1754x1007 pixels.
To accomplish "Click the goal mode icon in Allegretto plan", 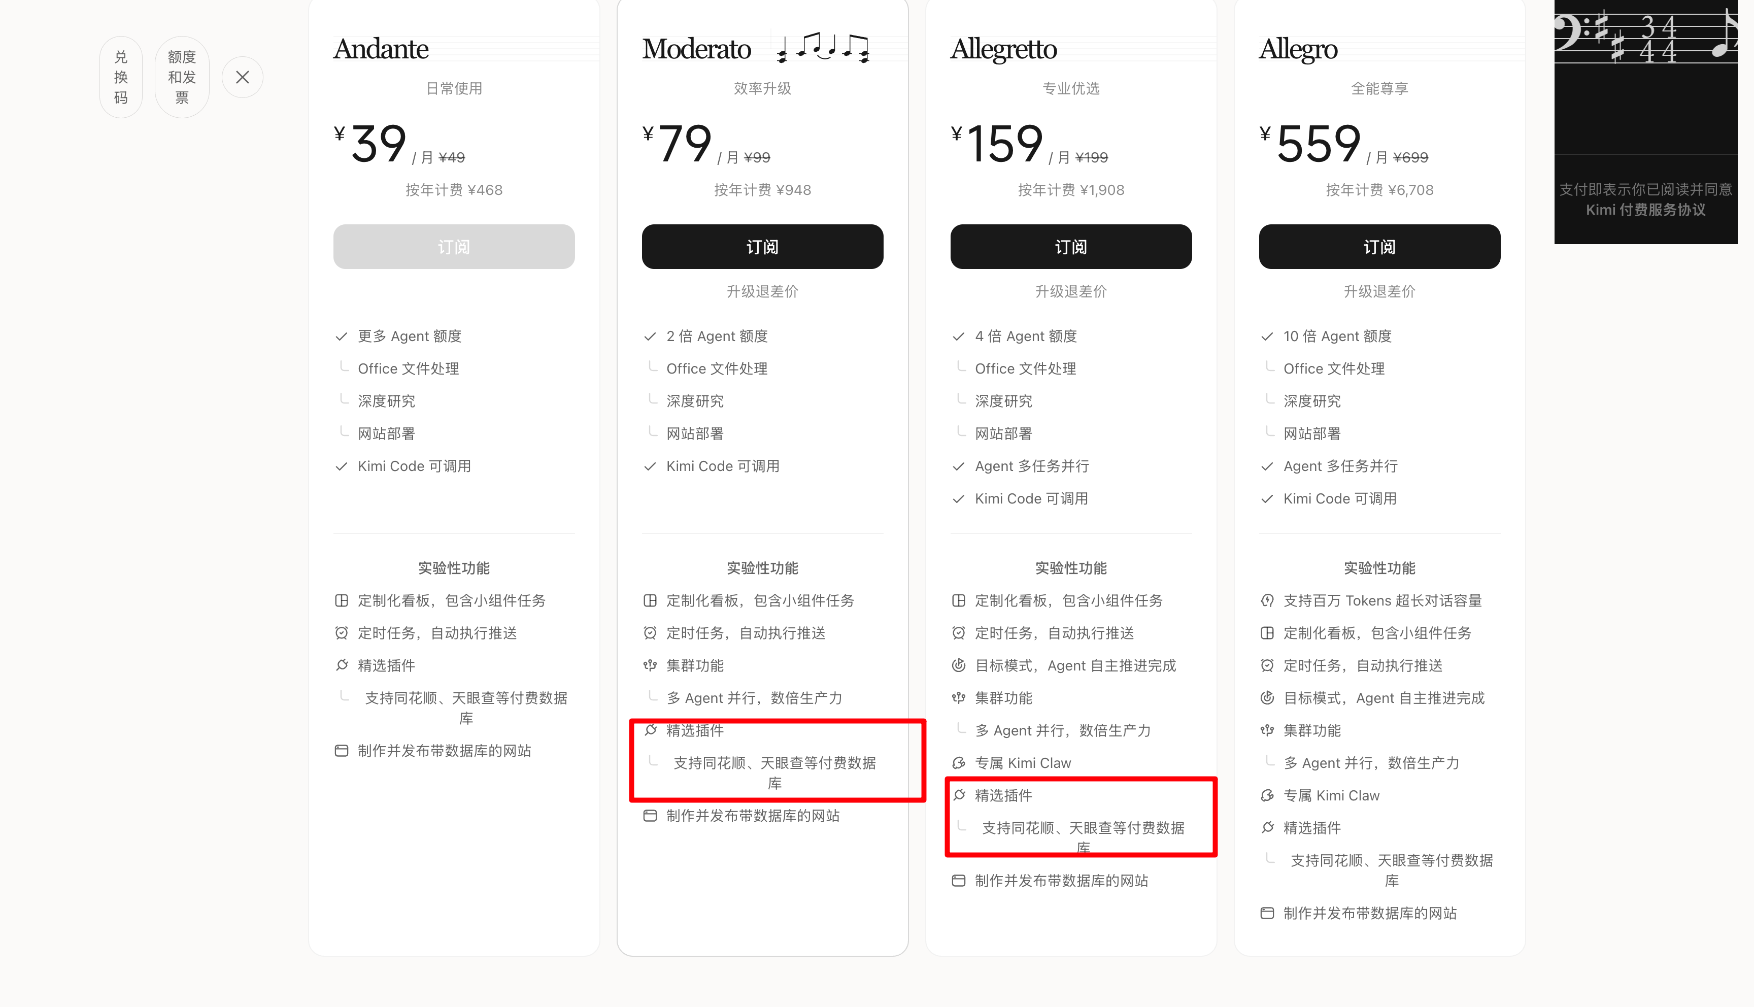I will click(958, 665).
